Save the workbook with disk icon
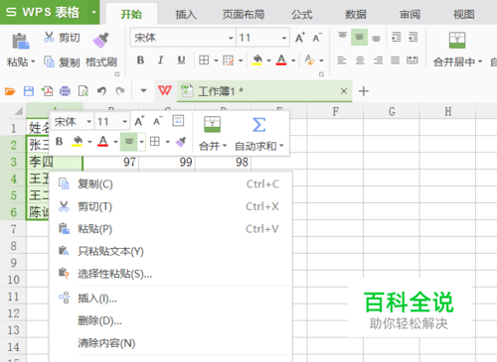The height and width of the screenshot is (362, 497). click(x=29, y=91)
